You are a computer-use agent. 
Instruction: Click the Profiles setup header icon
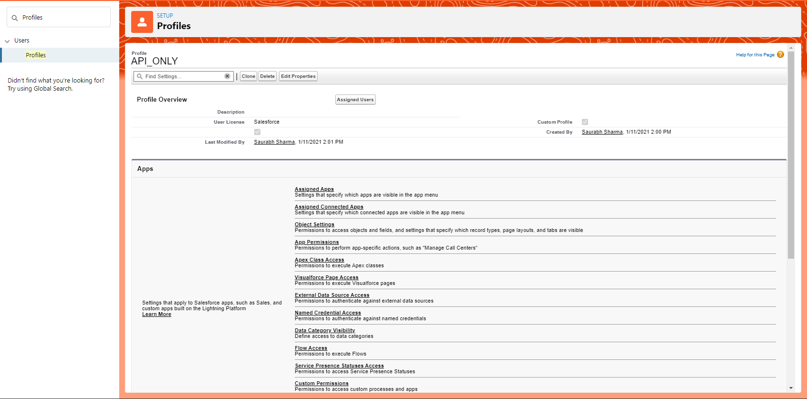(x=142, y=22)
